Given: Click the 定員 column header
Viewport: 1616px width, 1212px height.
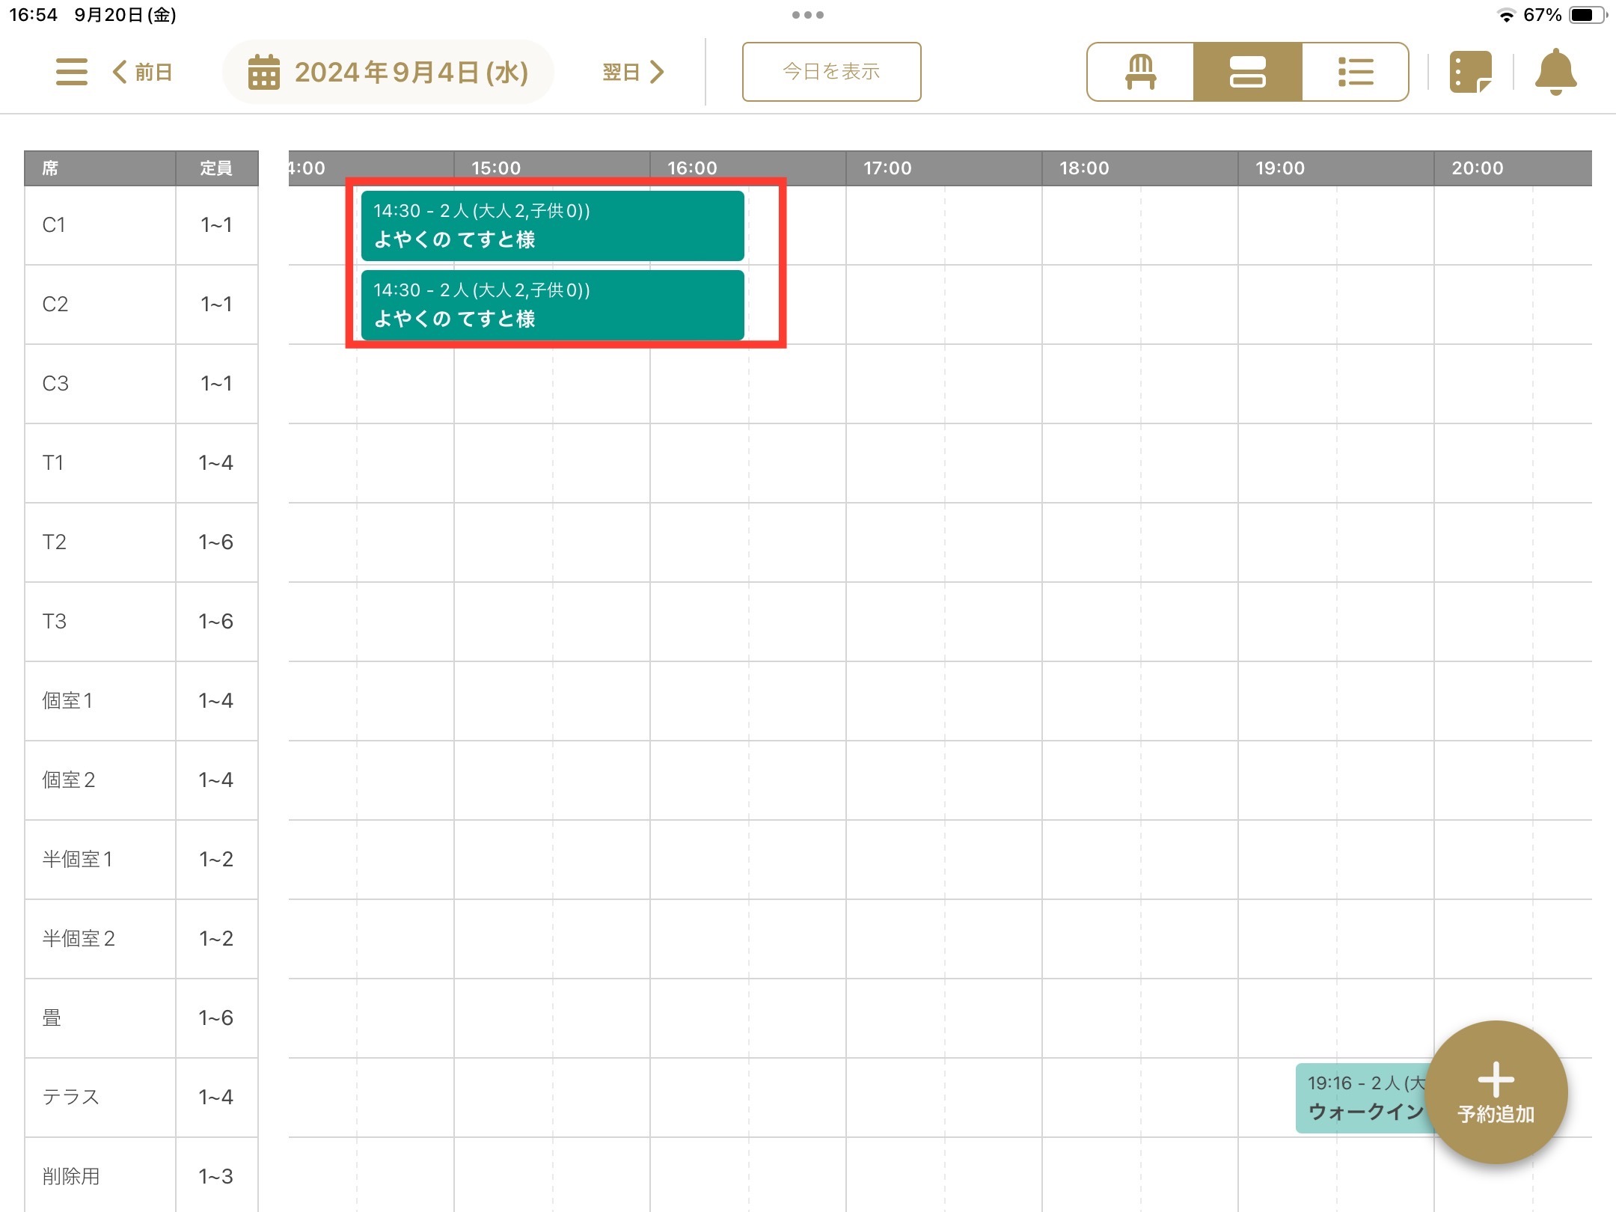Looking at the screenshot, I should [217, 168].
